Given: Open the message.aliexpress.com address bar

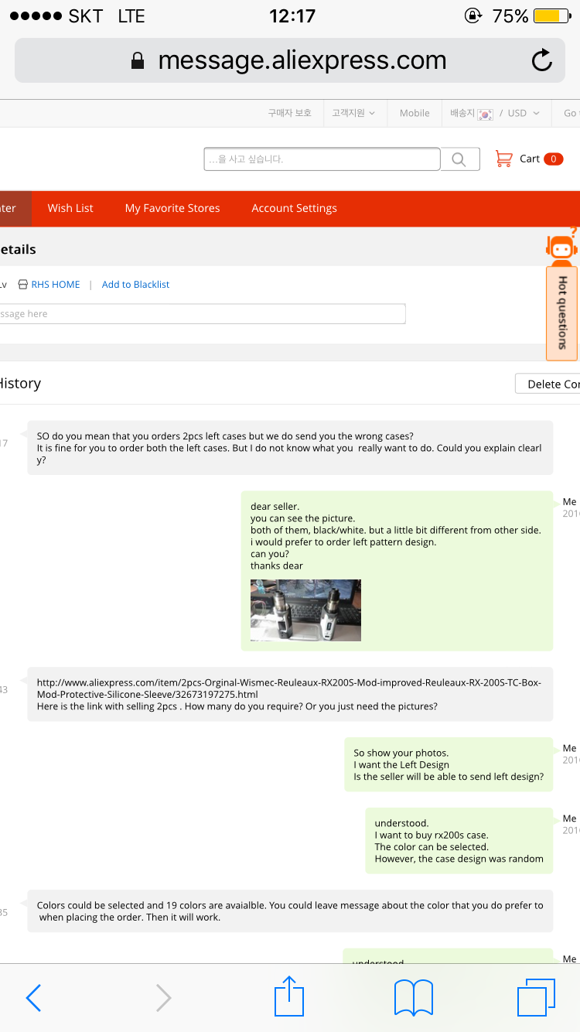Looking at the screenshot, I should click(x=290, y=60).
